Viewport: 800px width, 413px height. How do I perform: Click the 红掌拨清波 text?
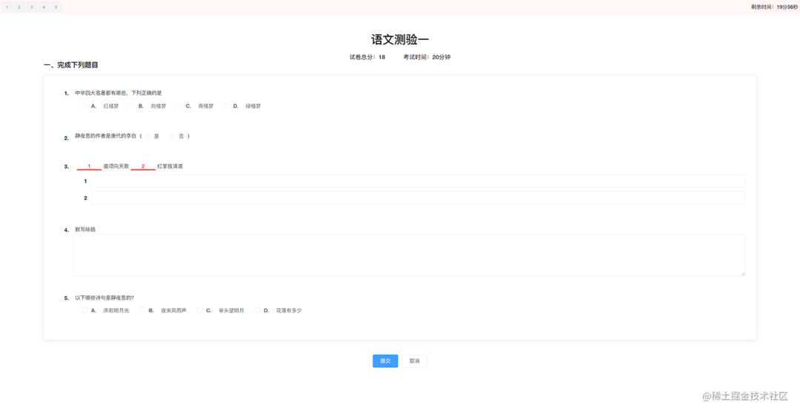click(x=170, y=167)
